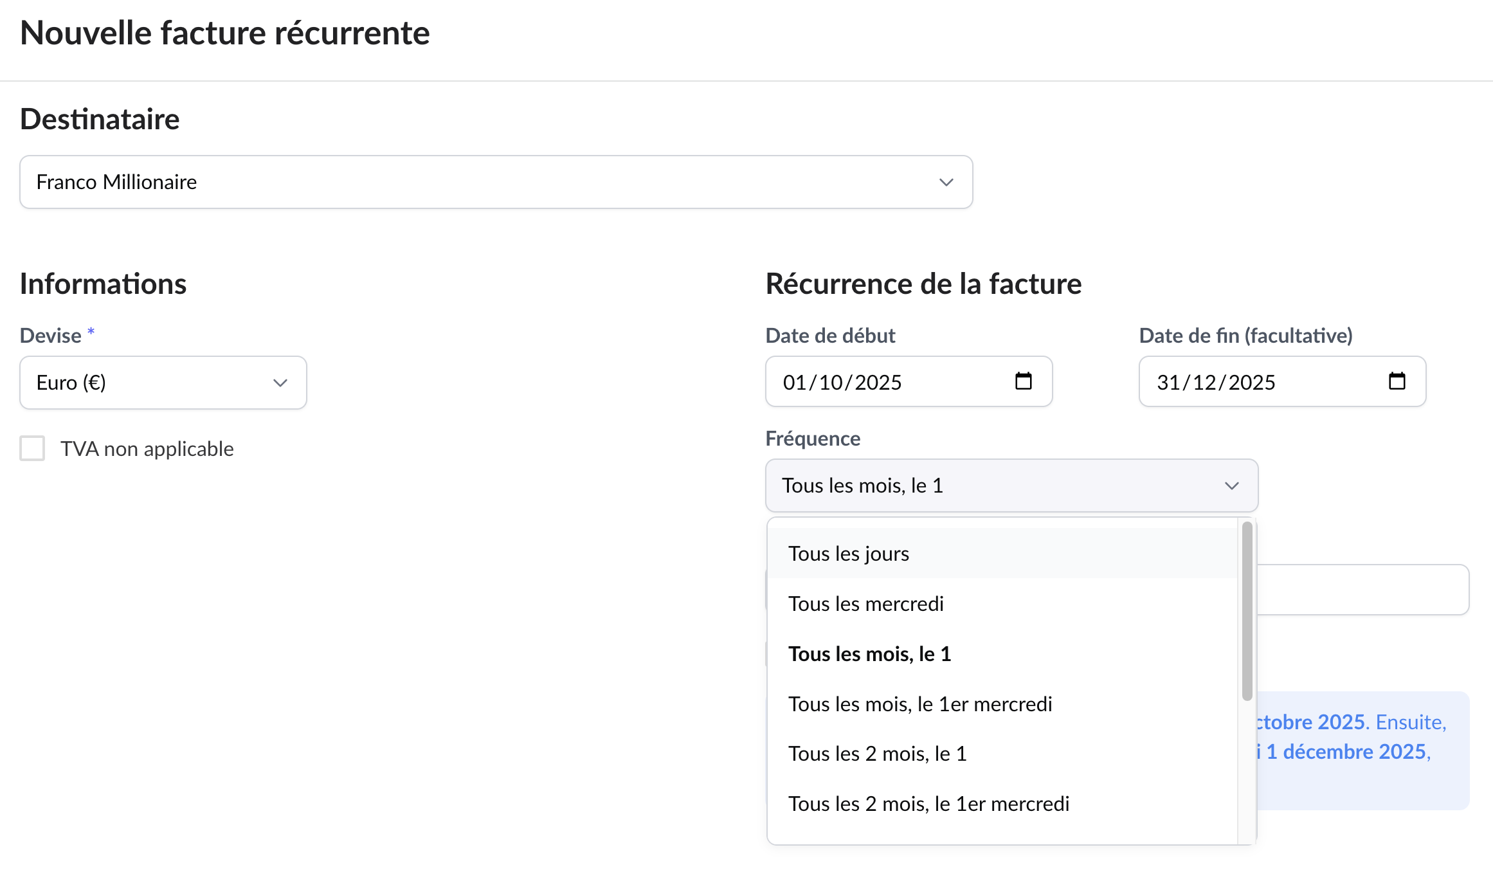Viewport: 1493px width, 872px height.
Task: Select Tous les mercredi option
Action: point(865,604)
